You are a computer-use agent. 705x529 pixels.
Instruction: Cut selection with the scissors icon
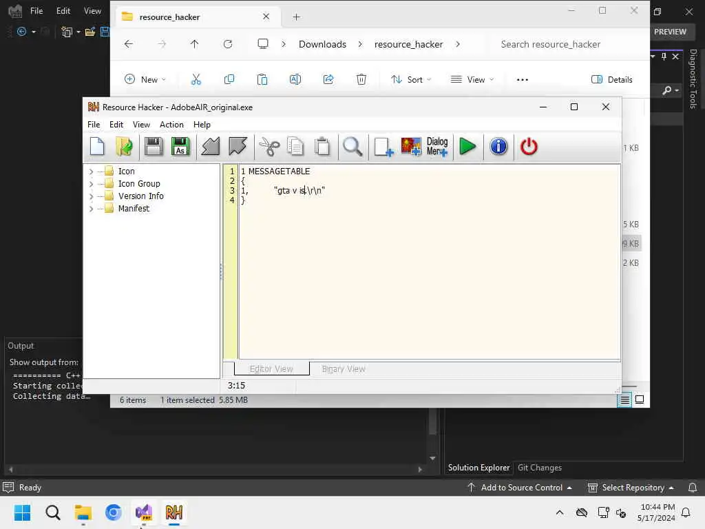tap(269, 147)
